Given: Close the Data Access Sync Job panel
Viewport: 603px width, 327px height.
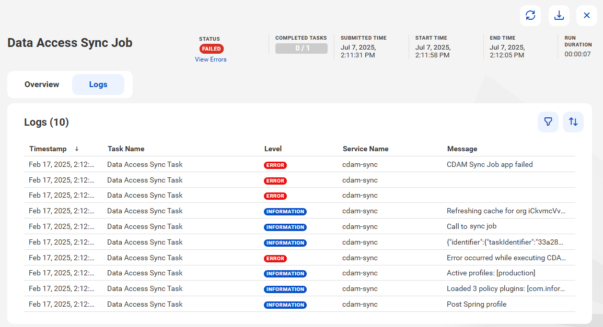Looking at the screenshot, I should pyautogui.click(x=586, y=15).
